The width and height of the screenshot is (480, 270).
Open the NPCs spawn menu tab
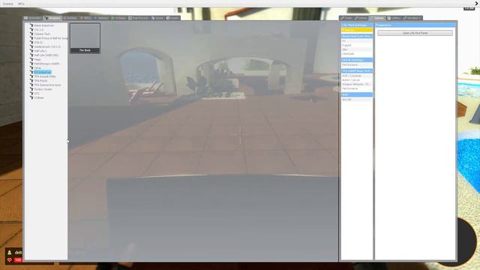85,18
